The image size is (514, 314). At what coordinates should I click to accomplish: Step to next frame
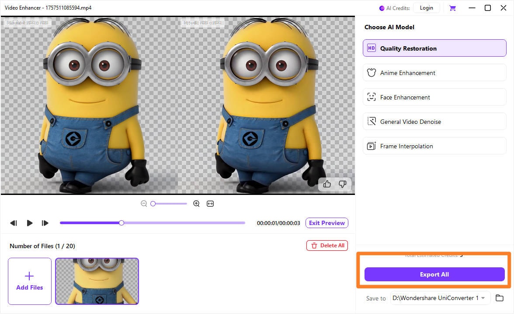coord(45,223)
